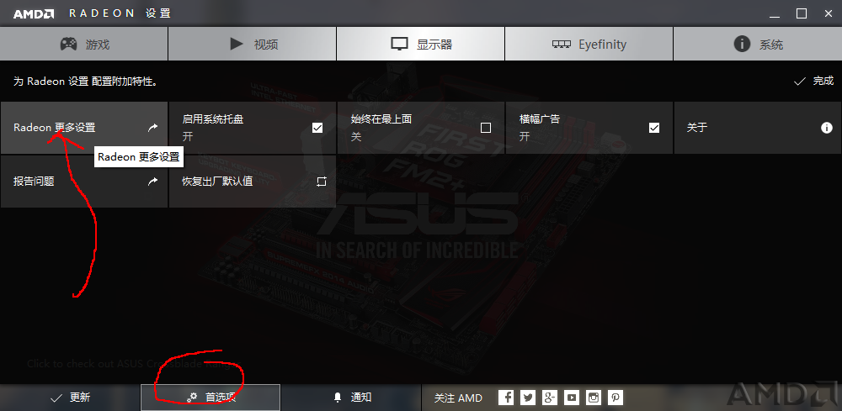842x411 pixels.
Task: Click the 首选项 gears icon
Action: coord(192,398)
